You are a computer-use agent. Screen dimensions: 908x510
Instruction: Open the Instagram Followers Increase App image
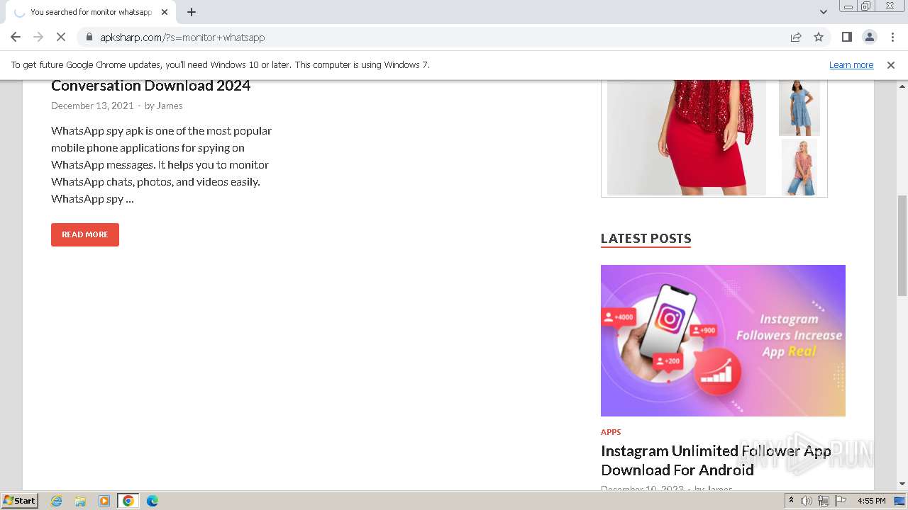point(723,341)
